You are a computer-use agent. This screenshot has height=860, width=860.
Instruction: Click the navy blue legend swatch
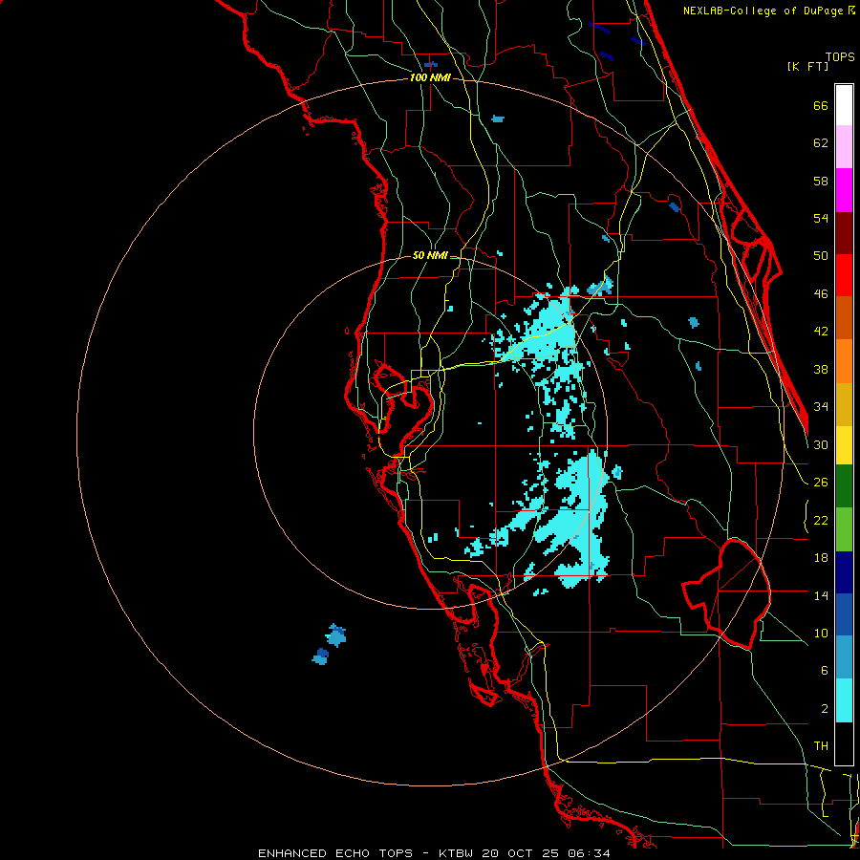point(844,572)
